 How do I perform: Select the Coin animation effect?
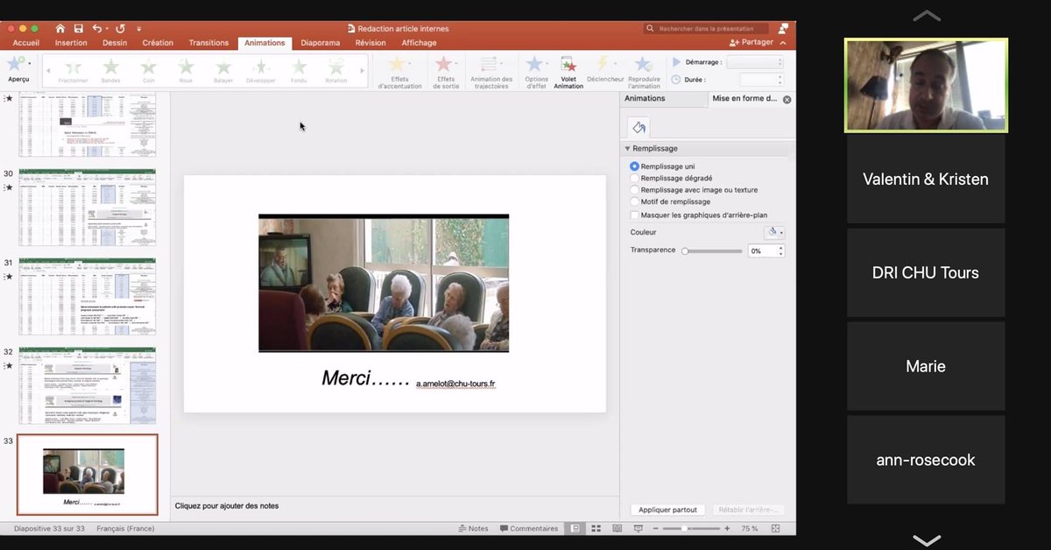click(x=149, y=70)
